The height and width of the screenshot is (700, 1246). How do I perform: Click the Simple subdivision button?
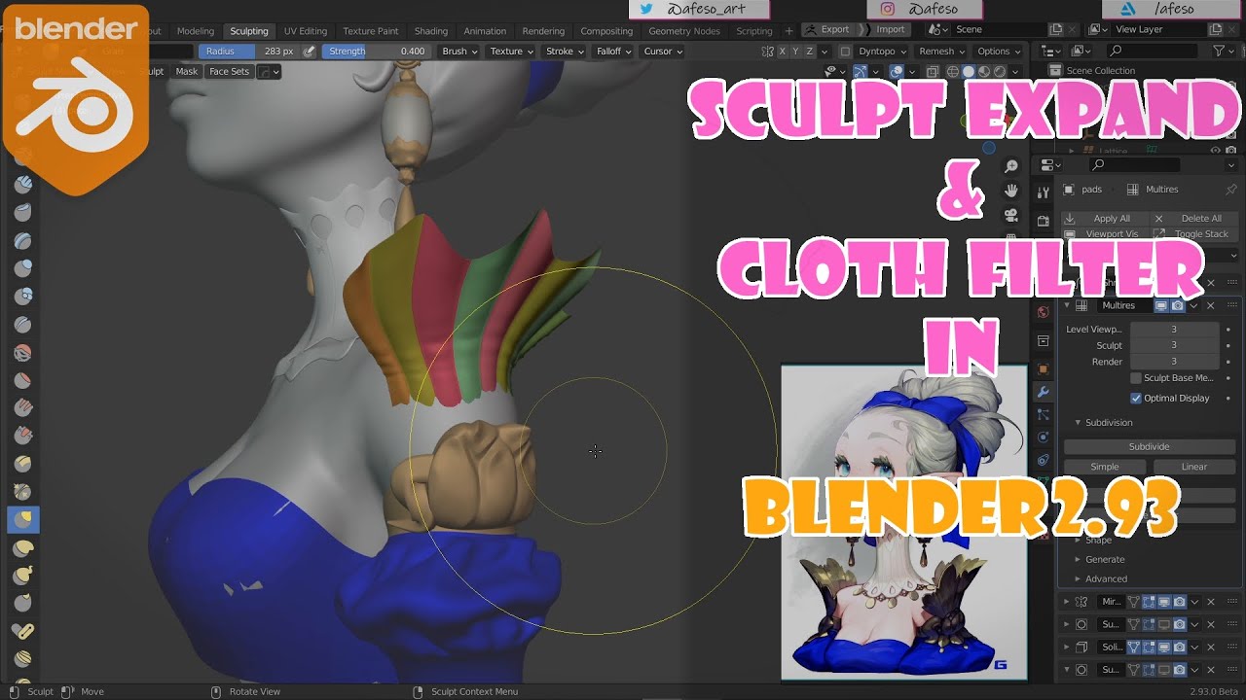[x=1105, y=467]
